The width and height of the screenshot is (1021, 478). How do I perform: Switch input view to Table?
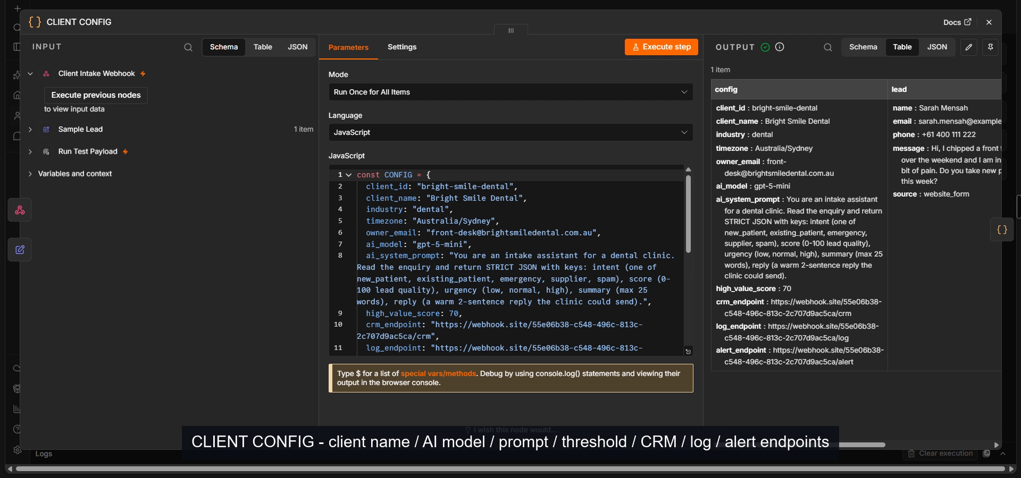click(x=263, y=47)
